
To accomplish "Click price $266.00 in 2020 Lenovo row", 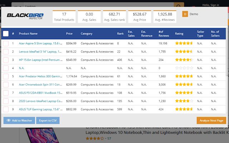I will coord(71,101).
